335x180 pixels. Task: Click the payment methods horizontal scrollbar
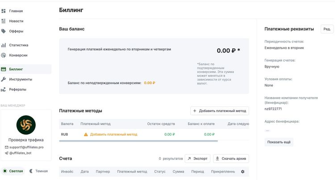138,141
